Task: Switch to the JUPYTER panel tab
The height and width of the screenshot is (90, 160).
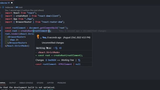Action: click(50, 83)
